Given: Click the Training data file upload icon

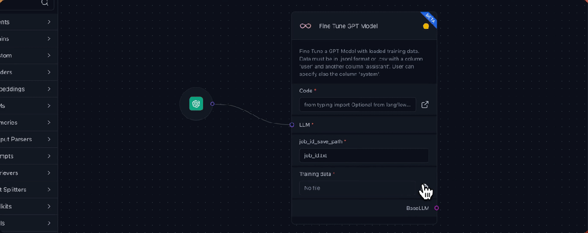Looking at the screenshot, I should (425, 188).
